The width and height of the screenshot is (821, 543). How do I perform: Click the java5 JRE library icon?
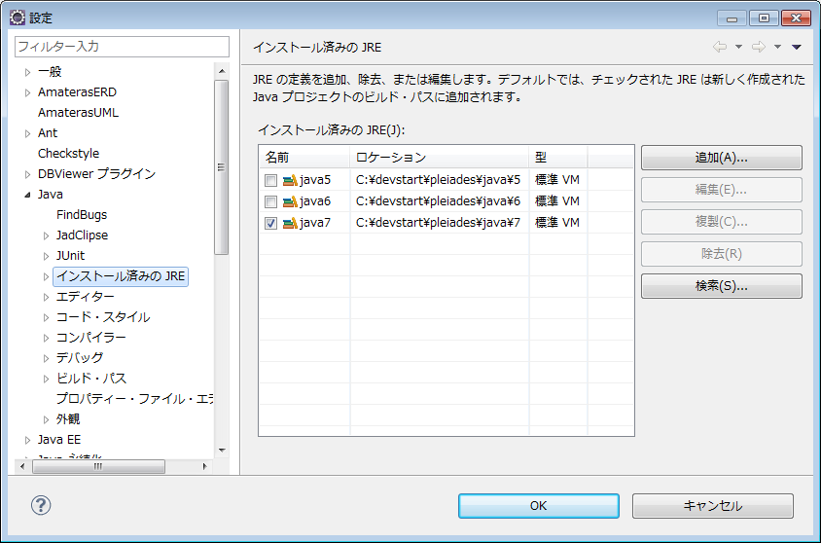tap(290, 180)
